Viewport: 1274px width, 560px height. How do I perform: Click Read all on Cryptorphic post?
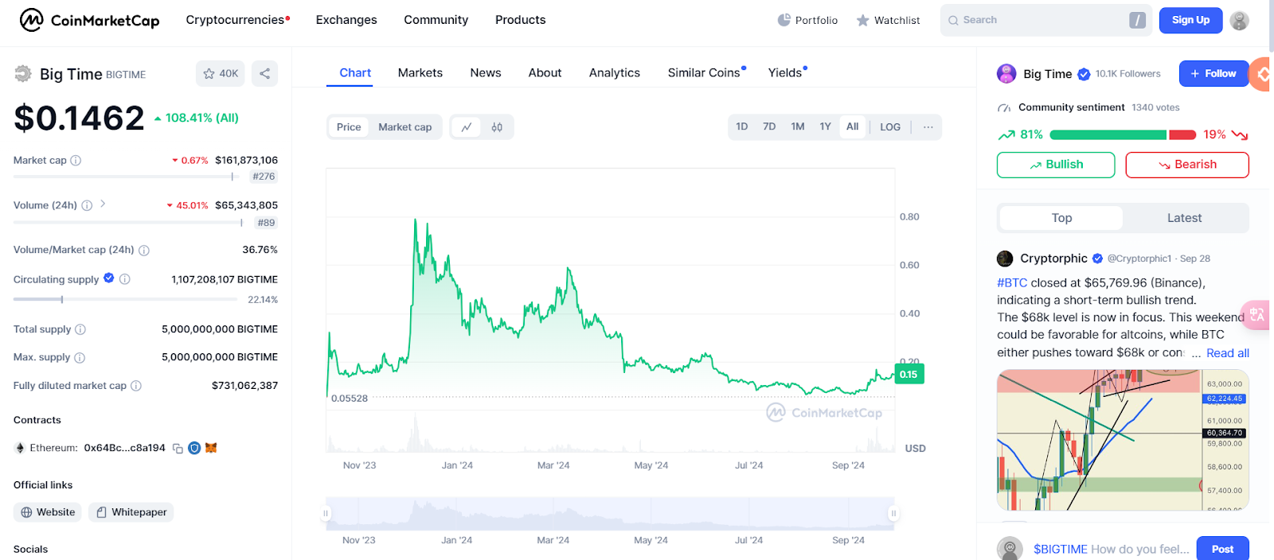tap(1228, 353)
